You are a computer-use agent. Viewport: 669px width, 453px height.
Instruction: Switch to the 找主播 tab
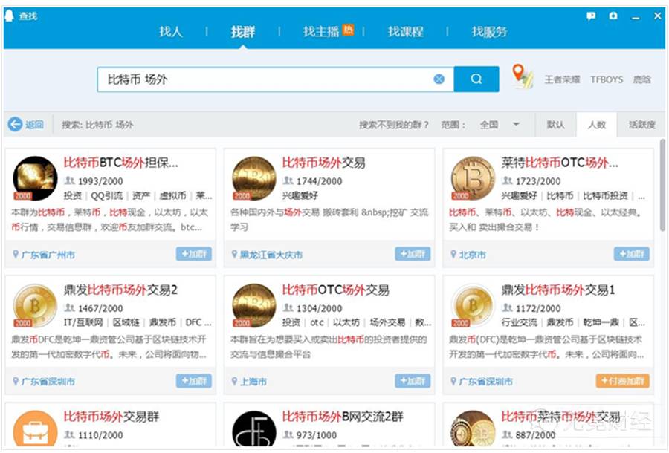(321, 31)
